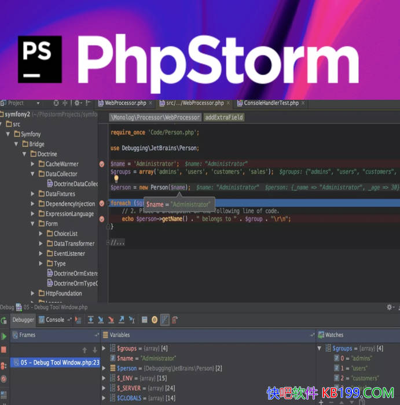Expand the DependencyInjection folder

coord(32,204)
